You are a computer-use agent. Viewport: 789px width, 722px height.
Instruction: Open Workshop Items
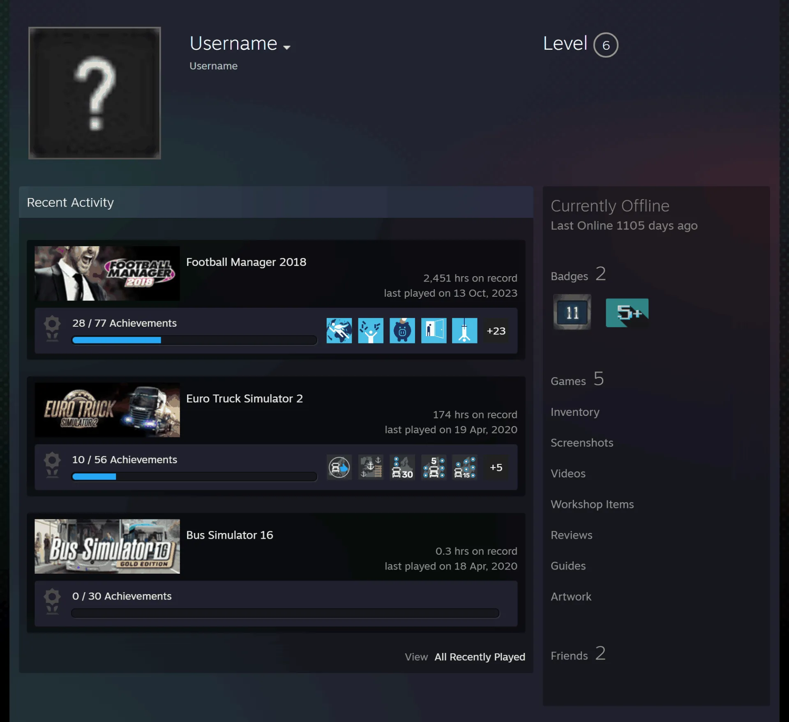(x=592, y=504)
